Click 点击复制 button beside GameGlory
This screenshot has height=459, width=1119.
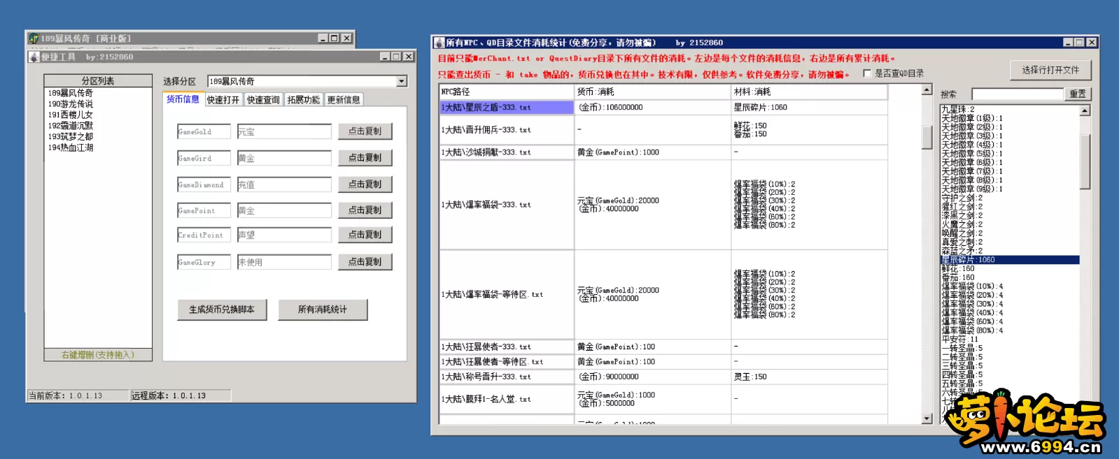click(x=365, y=262)
